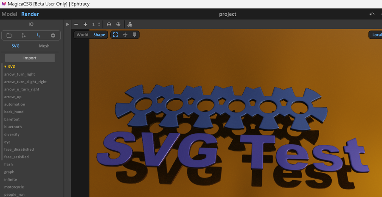Image resolution: width=382 pixels, height=197 pixels.
Task: Select flash in SVG list
Action: tap(8, 164)
